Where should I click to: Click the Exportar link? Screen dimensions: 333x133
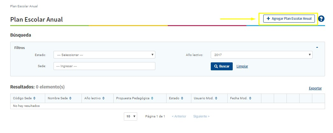coord(315,88)
